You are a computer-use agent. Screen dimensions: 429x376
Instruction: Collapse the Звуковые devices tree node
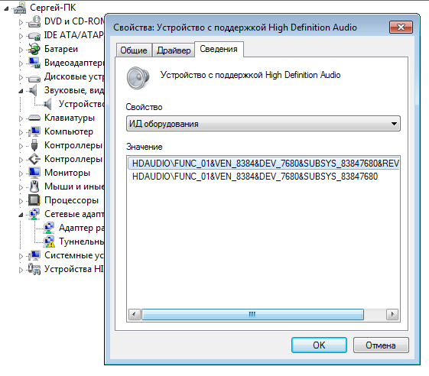[x=21, y=91]
